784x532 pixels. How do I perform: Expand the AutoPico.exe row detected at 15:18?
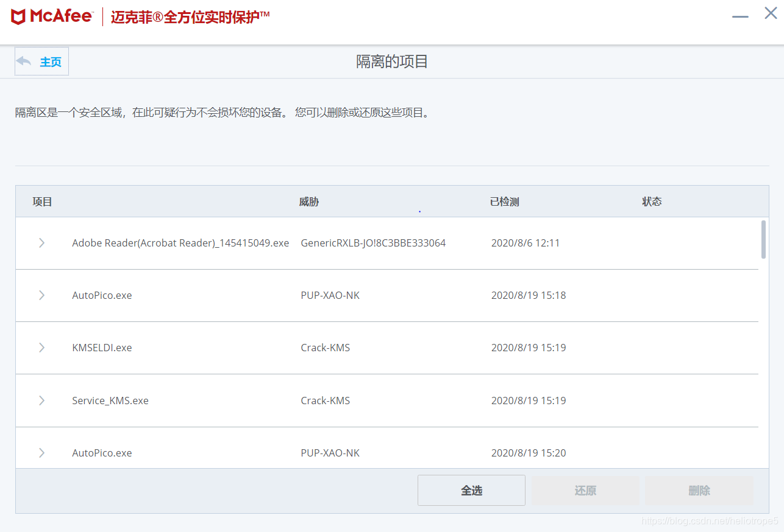[41, 295]
